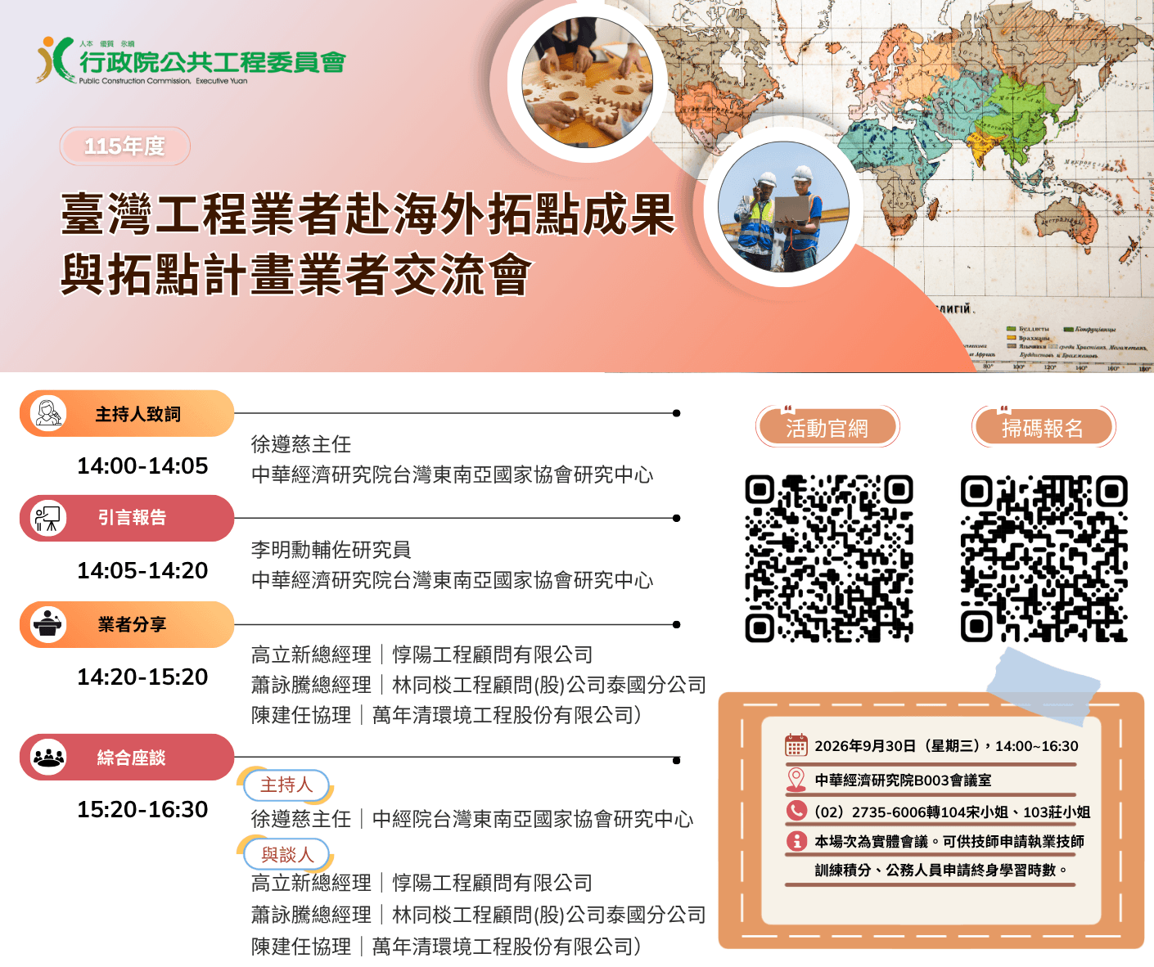Click the time 14:00-14:05
Screen dimensions: 1154x967
tap(142, 466)
